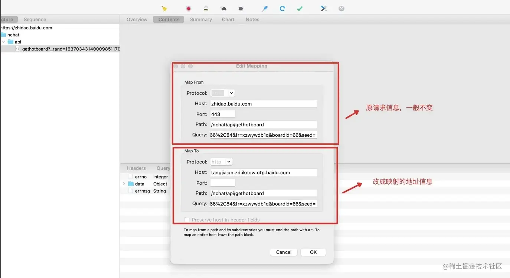Image resolution: width=510 pixels, height=278 pixels.
Task: Switch to the Sequence tab
Action: coord(35,19)
